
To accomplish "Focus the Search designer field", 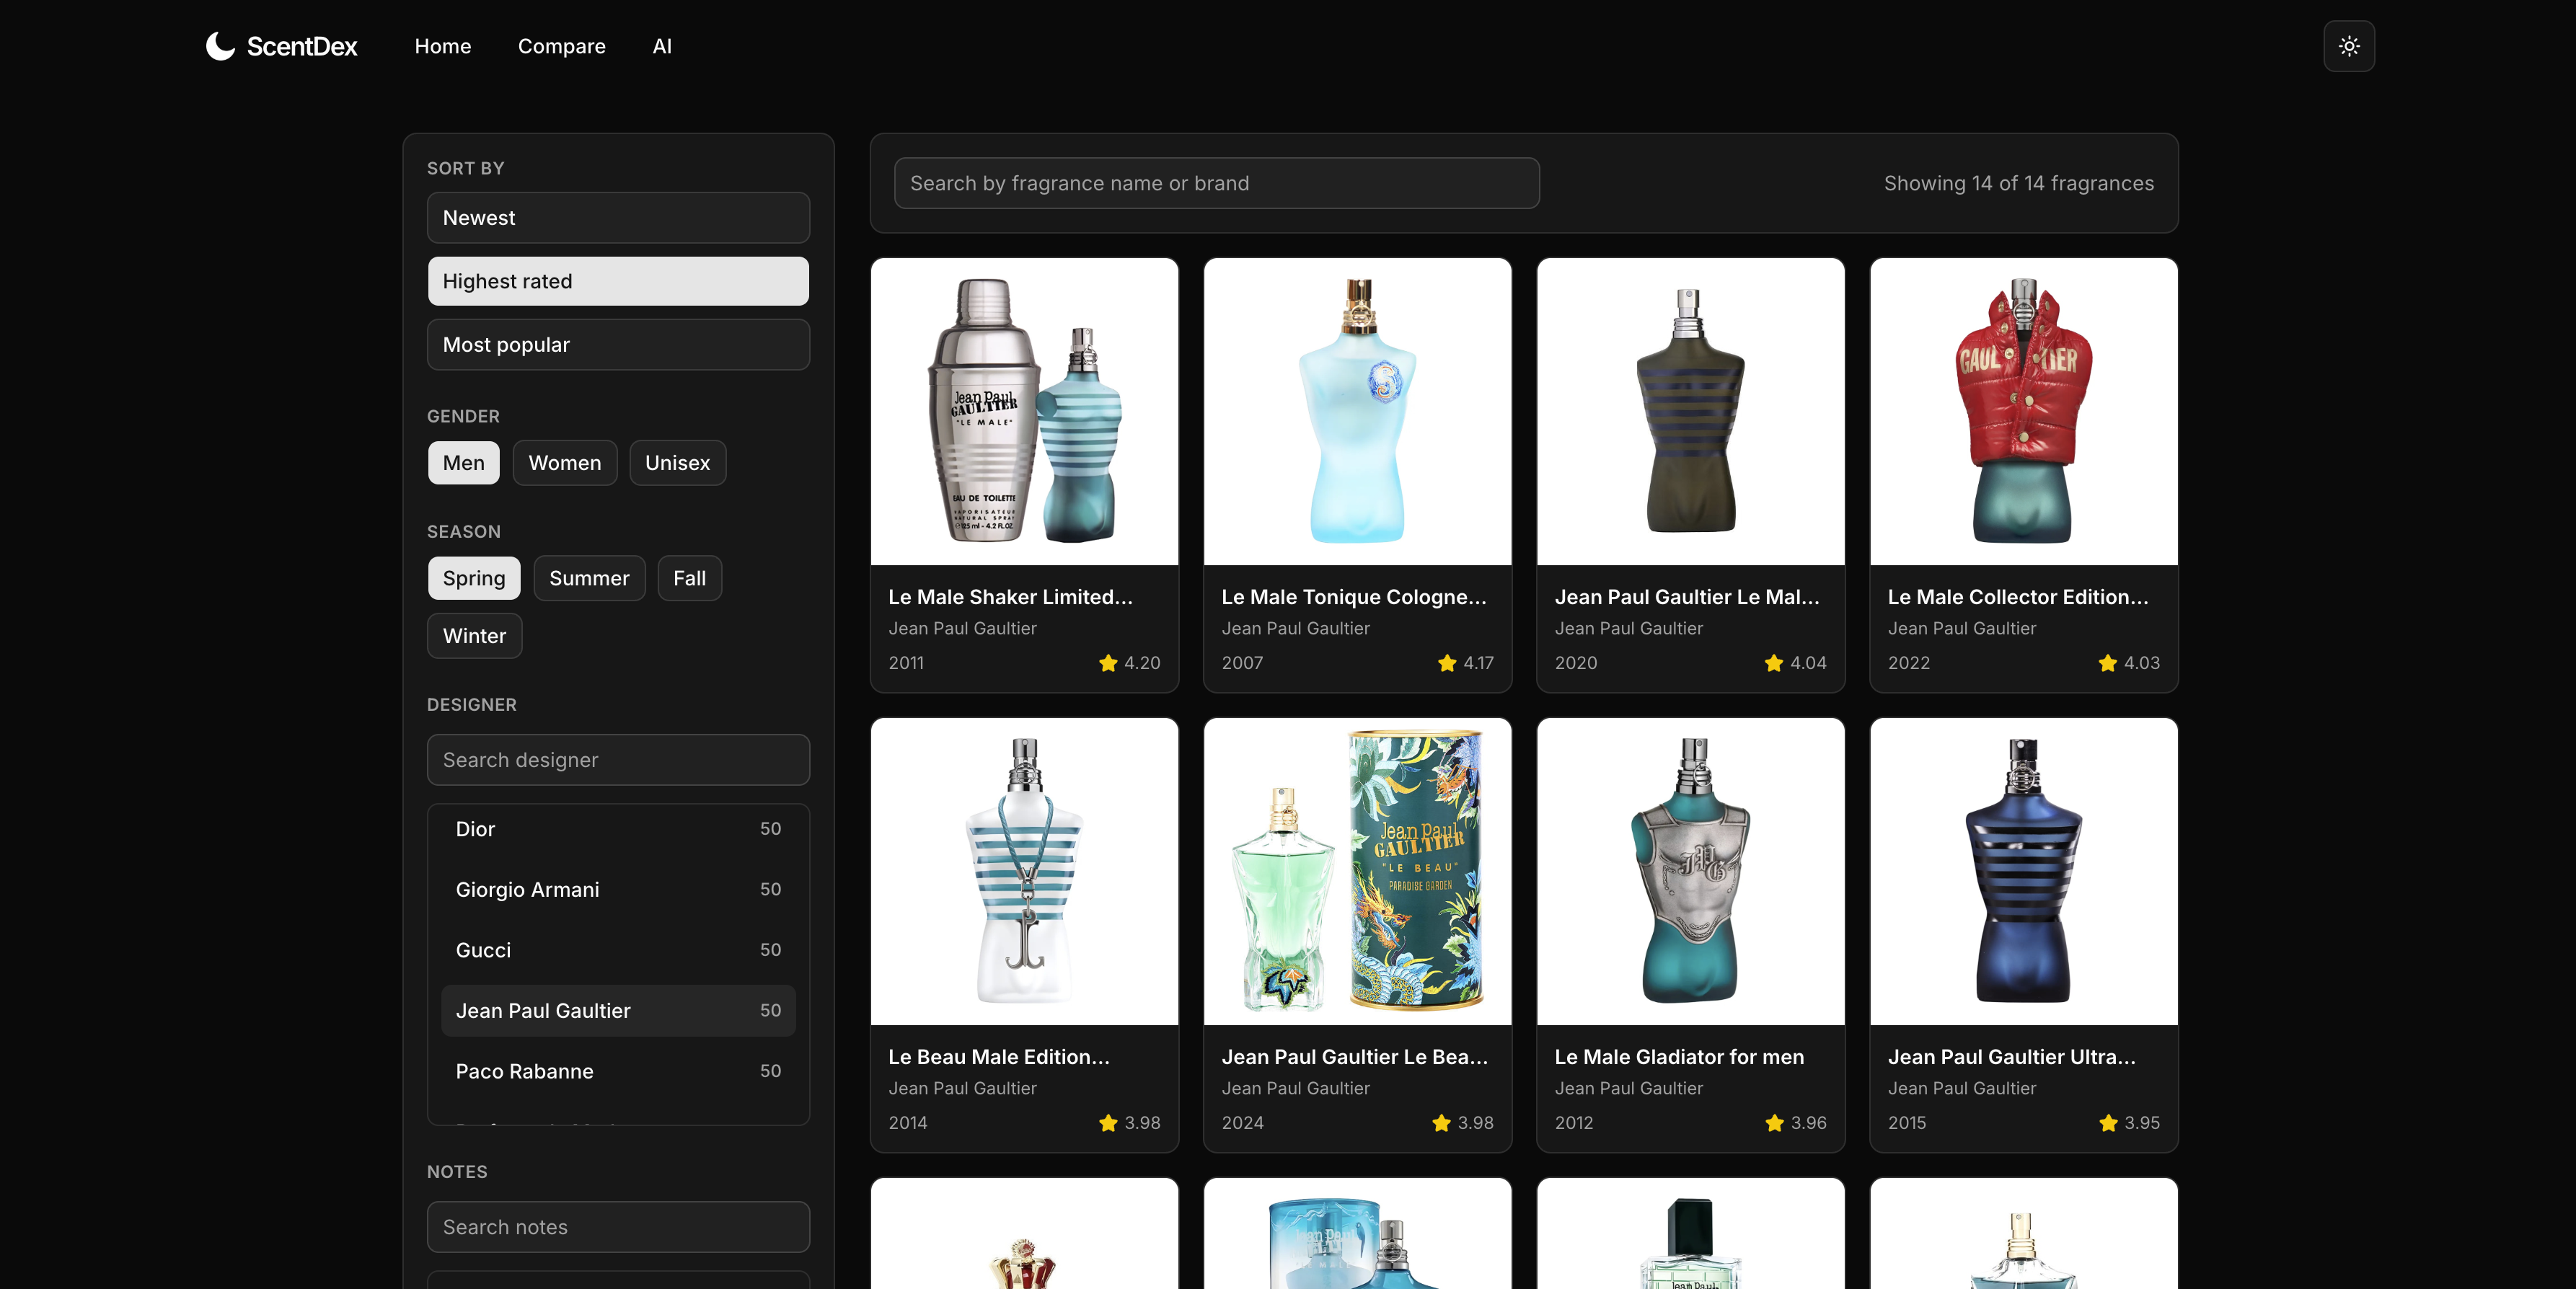I will [618, 760].
